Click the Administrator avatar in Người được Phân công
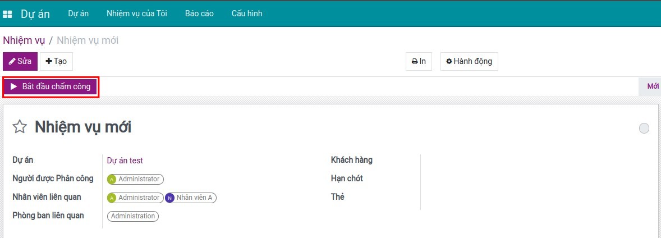The height and width of the screenshot is (238, 661). click(x=112, y=179)
